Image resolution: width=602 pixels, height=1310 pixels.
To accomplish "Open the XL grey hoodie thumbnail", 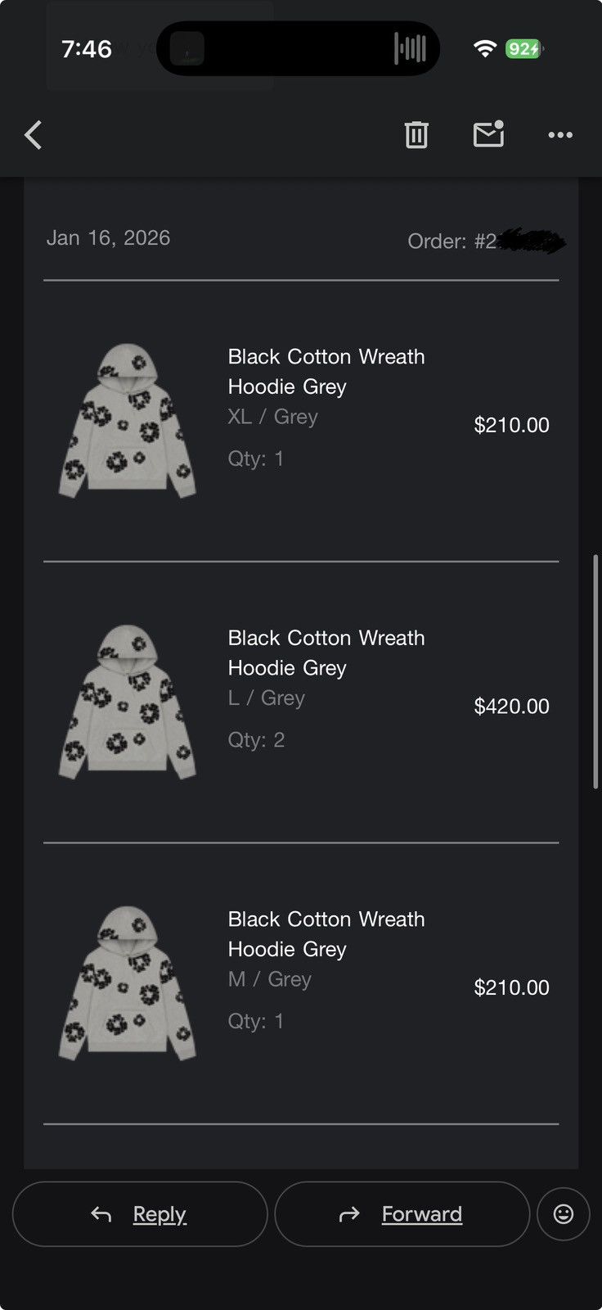I will (128, 421).
